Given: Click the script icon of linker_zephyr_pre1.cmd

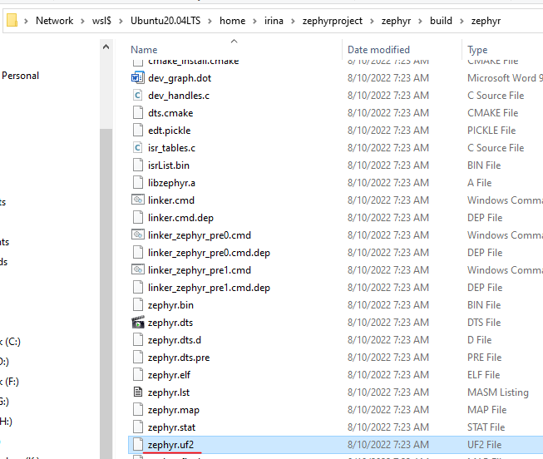Looking at the screenshot, I should pyautogui.click(x=138, y=269).
